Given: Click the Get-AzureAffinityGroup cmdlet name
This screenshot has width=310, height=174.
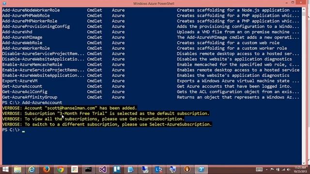Looking at the screenshot, I should (x=30, y=97).
